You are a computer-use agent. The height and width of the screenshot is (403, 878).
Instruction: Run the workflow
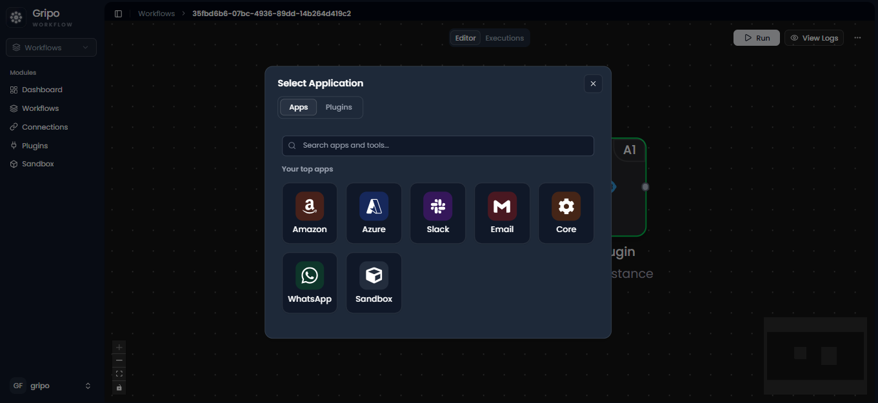(x=757, y=38)
